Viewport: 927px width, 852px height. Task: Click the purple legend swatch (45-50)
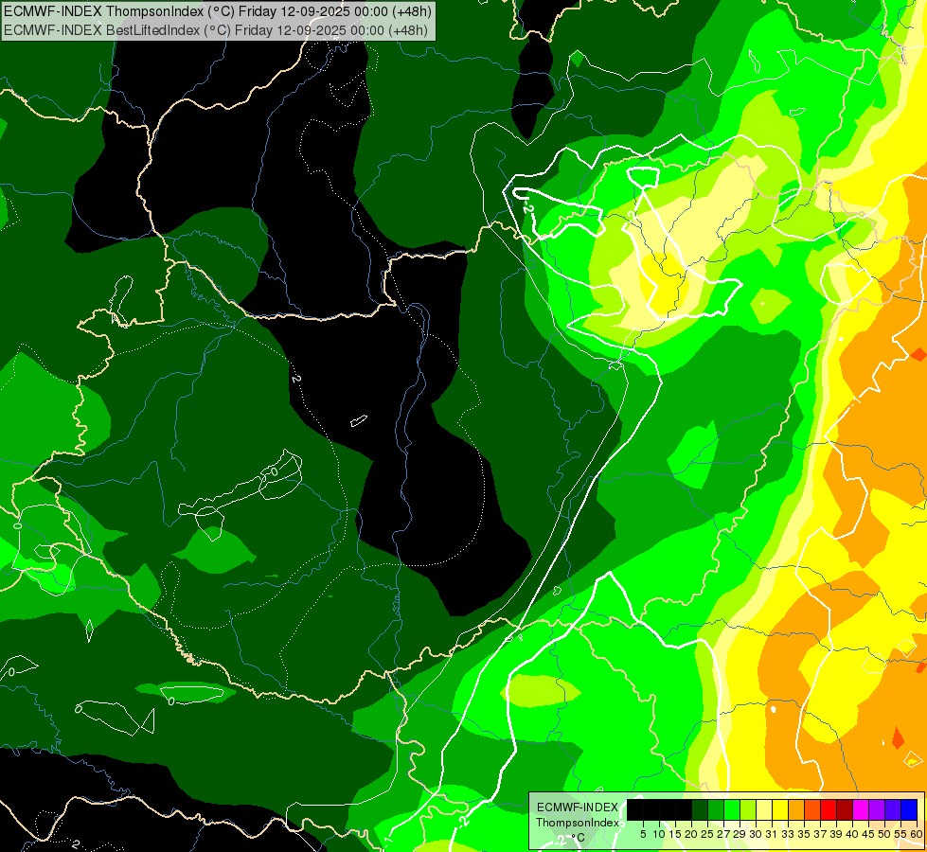click(876, 809)
